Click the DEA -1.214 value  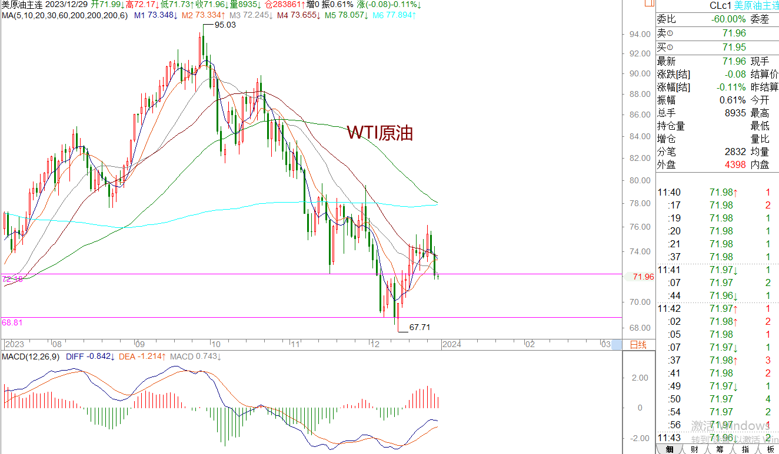(143, 357)
